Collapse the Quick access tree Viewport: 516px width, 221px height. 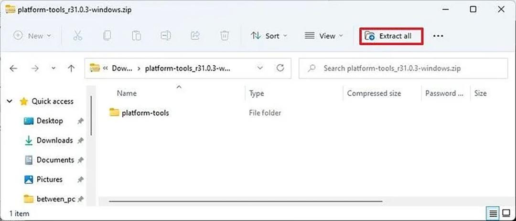coord(10,101)
